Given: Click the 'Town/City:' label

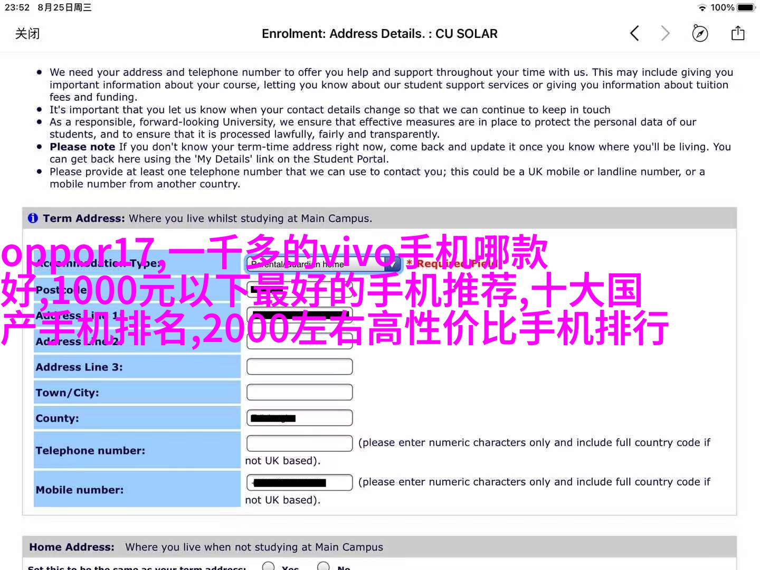Looking at the screenshot, I should tap(67, 393).
